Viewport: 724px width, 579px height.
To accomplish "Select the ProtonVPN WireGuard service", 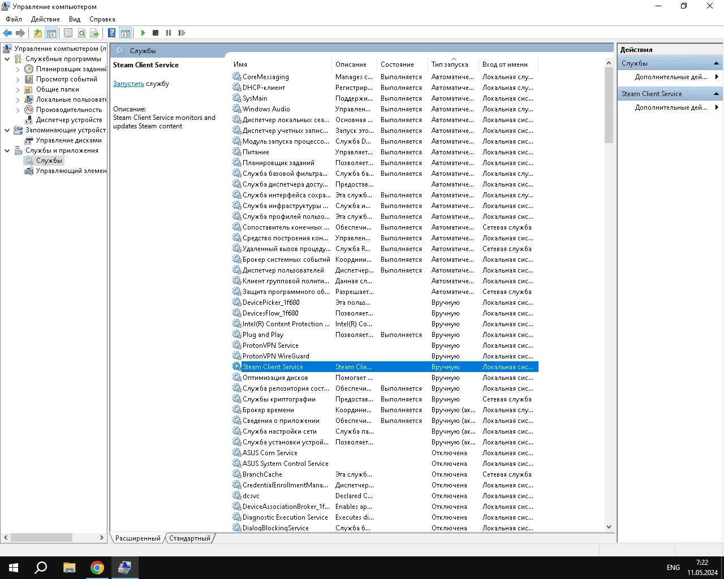I will pyautogui.click(x=385, y=356).
